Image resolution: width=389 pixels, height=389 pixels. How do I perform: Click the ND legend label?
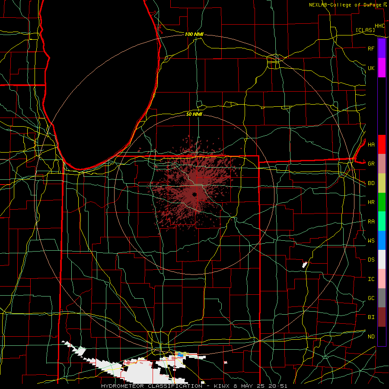[x=371, y=336]
